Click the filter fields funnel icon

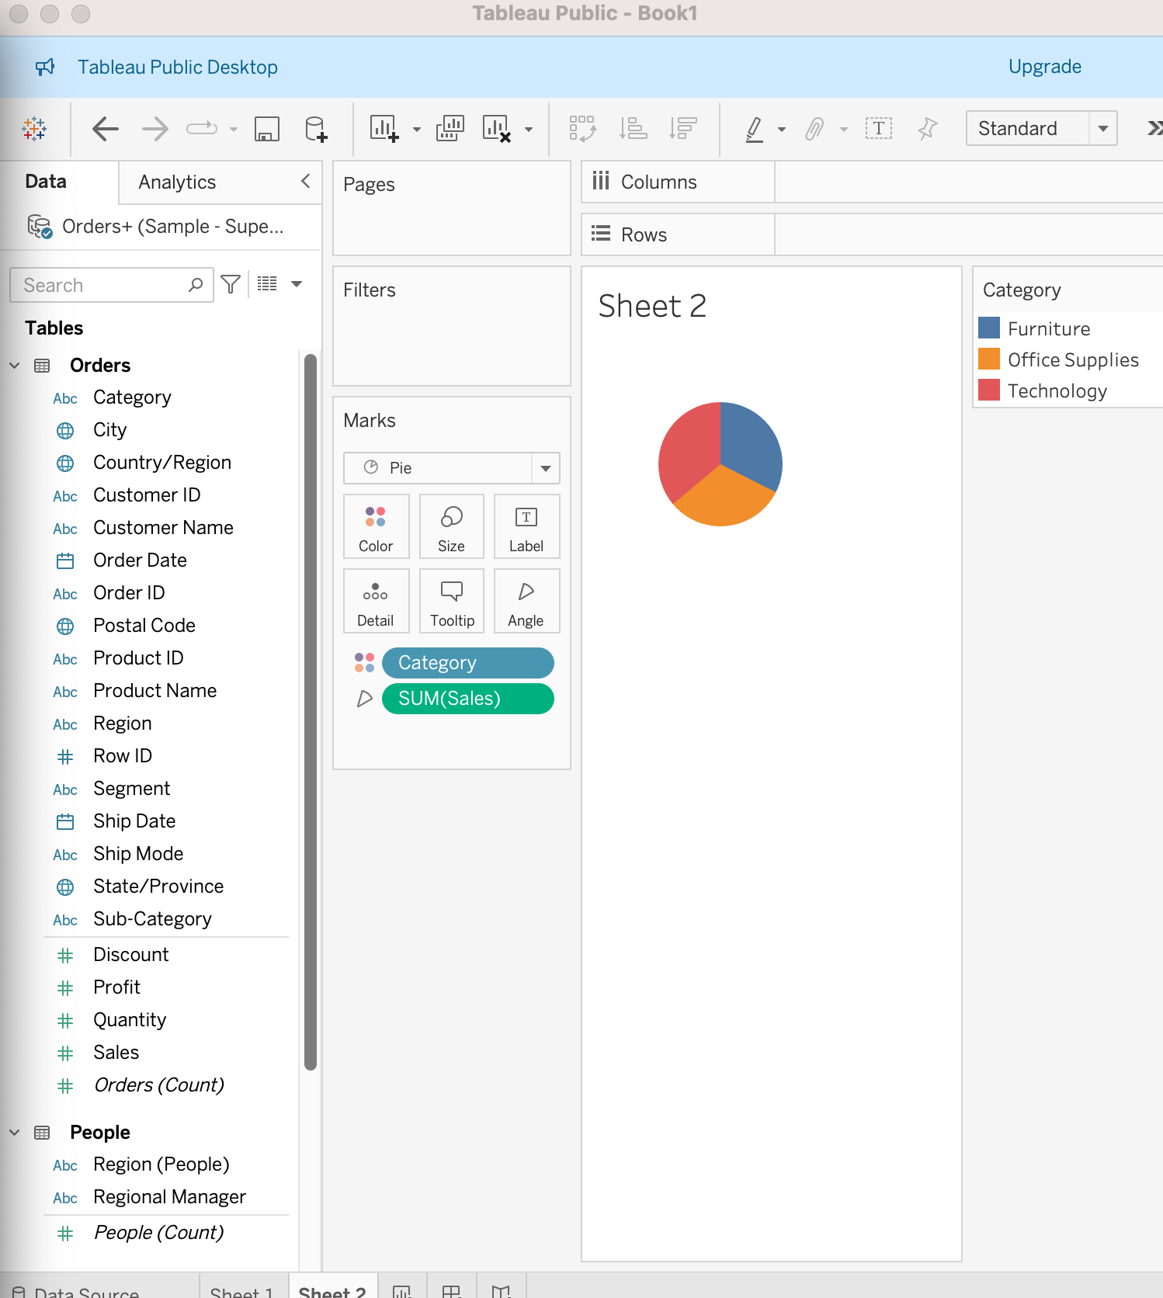coord(231,285)
